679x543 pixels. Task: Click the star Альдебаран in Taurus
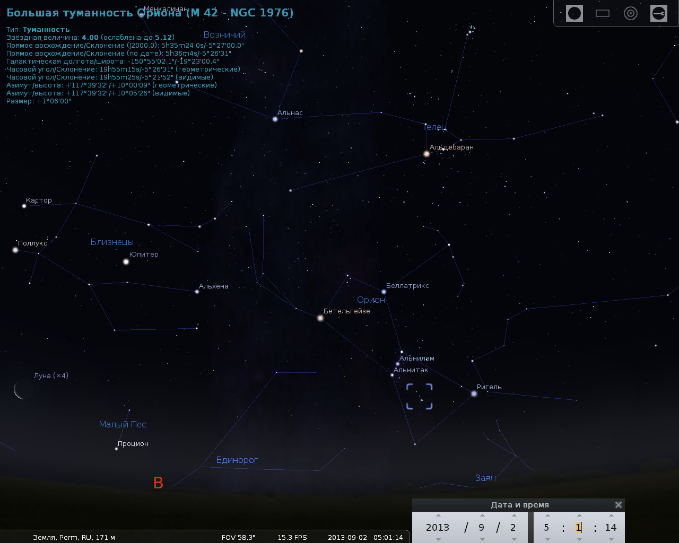tap(426, 154)
